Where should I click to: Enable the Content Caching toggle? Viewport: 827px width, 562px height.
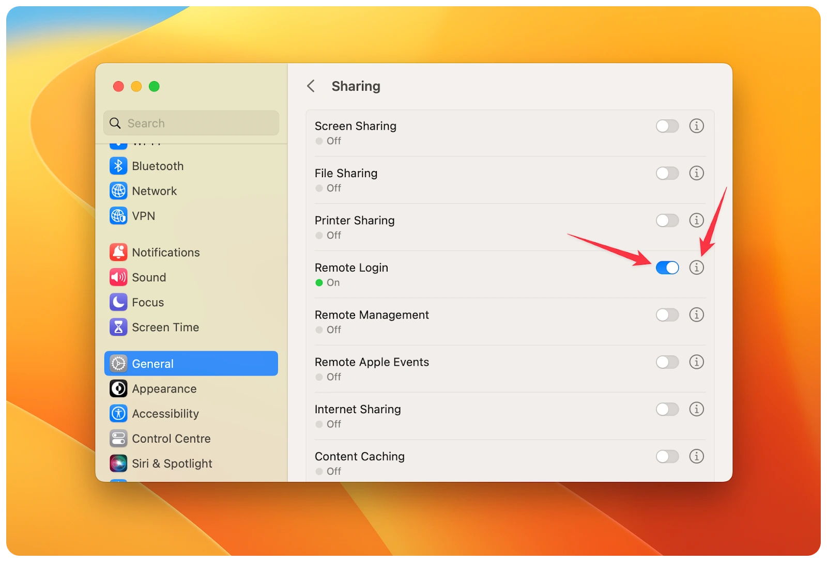(x=667, y=456)
